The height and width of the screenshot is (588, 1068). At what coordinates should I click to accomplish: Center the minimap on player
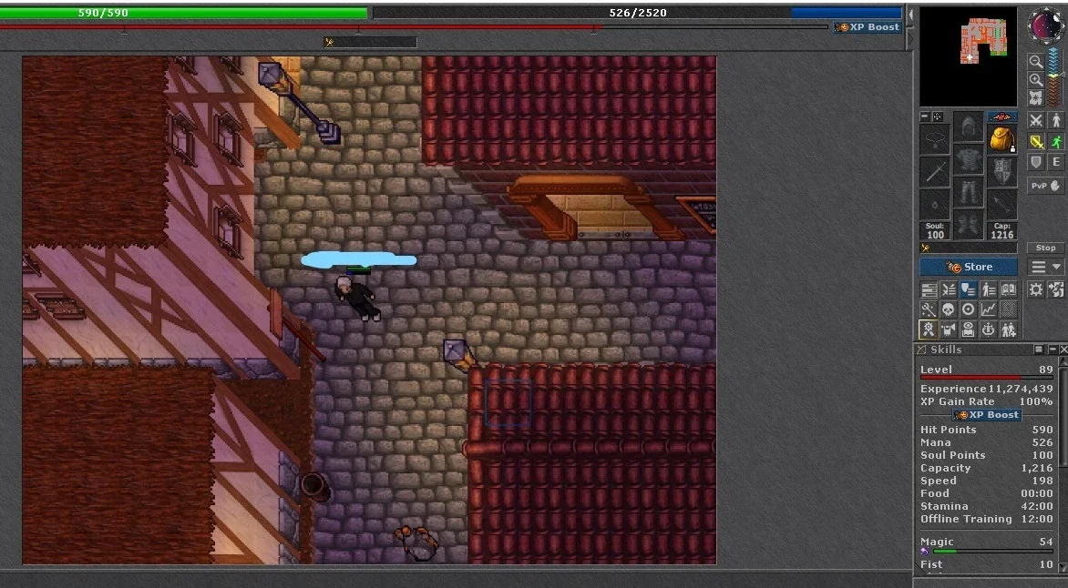pyautogui.click(x=1036, y=97)
